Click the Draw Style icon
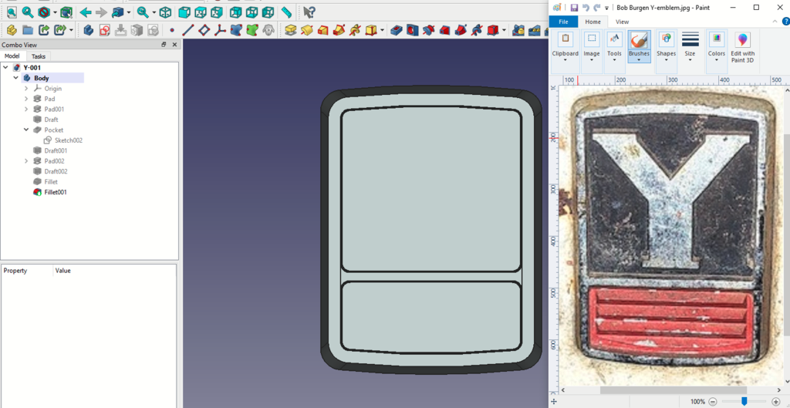This screenshot has height=408, width=790. coord(44,12)
